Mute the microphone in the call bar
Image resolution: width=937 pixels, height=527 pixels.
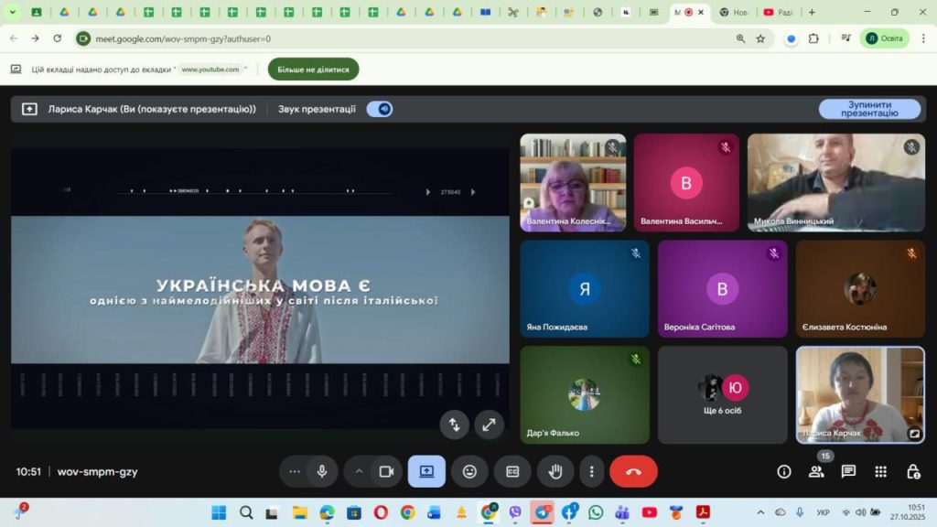[x=321, y=471]
